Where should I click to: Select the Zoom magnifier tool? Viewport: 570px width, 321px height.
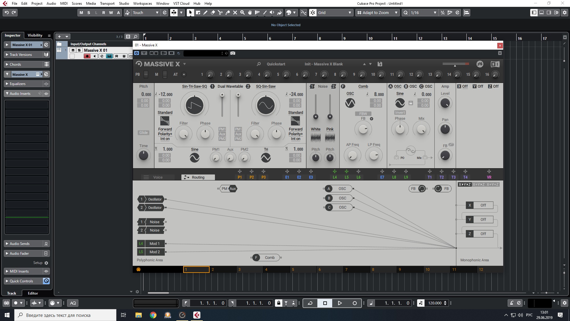pyautogui.click(x=242, y=12)
